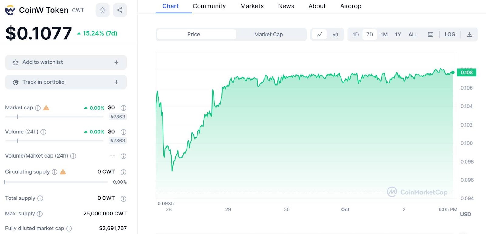Click plus icon on Add to watchlist
486x234 pixels.
[x=116, y=62]
